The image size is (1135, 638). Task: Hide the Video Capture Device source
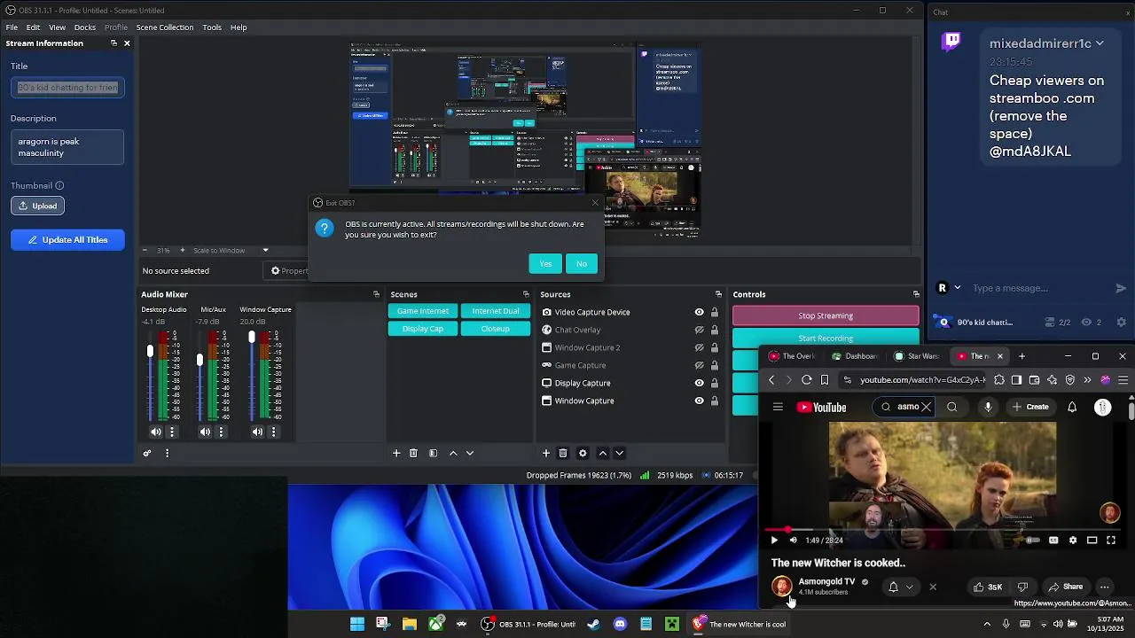pos(699,312)
